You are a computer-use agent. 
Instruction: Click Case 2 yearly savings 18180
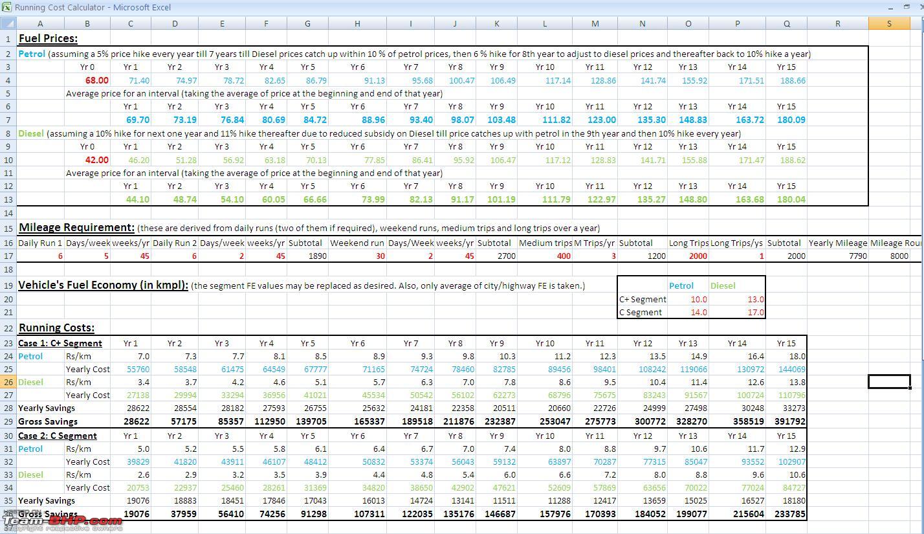coord(794,500)
